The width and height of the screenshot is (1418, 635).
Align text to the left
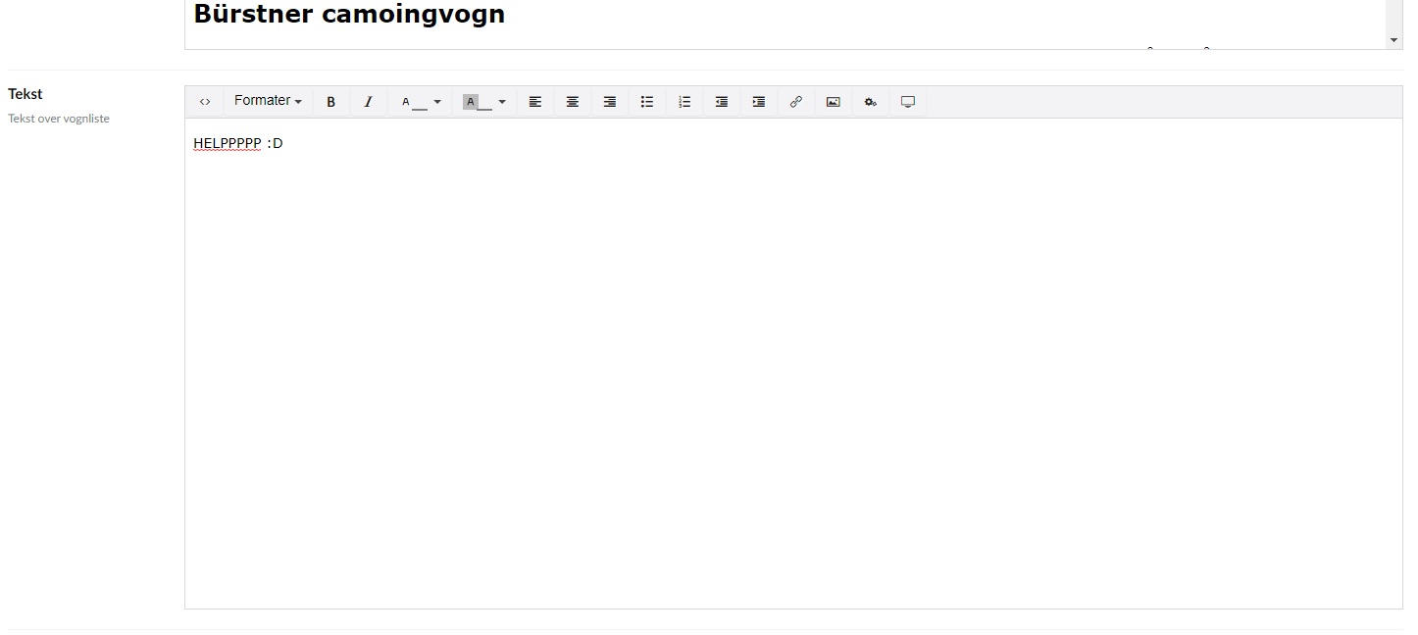click(535, 102)
